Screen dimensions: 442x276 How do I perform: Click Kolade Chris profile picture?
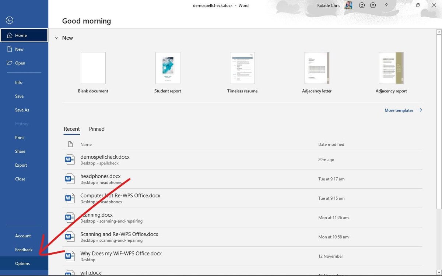[348, 5]
